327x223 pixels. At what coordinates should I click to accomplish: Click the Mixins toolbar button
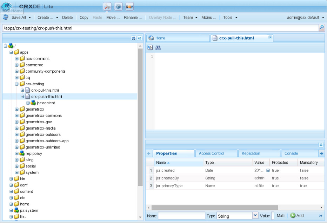[x=208, y=18]
